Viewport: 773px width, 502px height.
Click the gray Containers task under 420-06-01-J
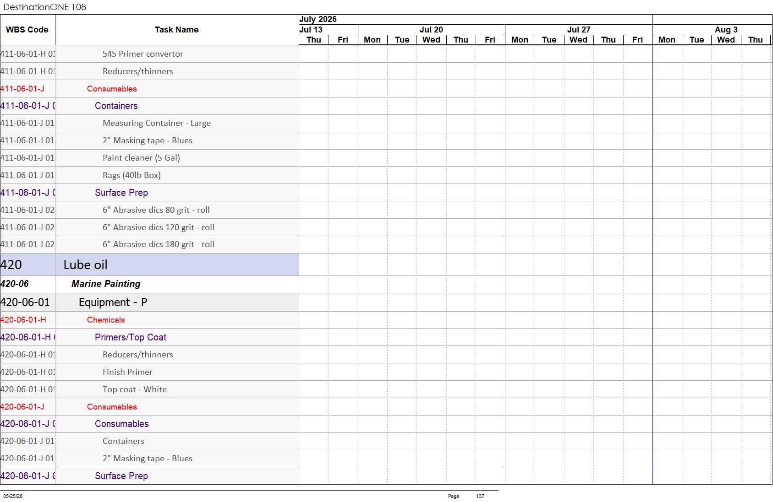click(149, 442)
